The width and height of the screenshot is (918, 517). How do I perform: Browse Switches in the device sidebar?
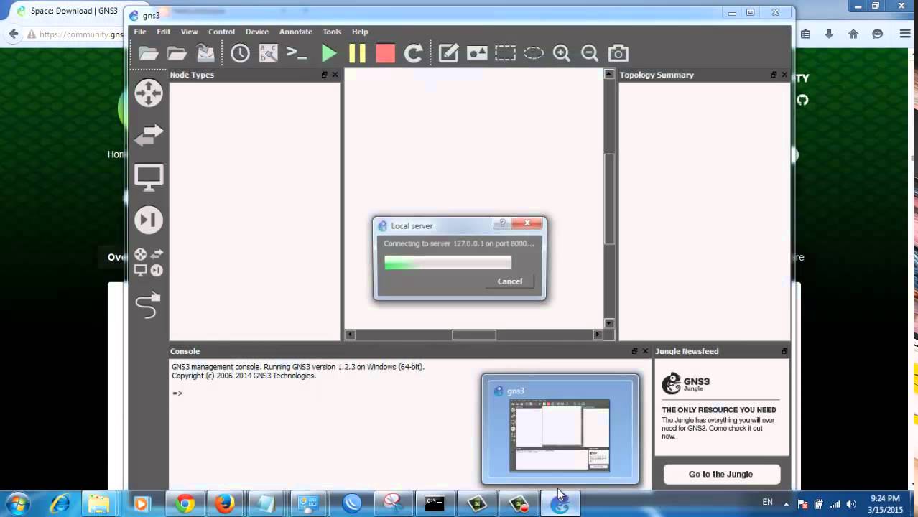[149, 135]
